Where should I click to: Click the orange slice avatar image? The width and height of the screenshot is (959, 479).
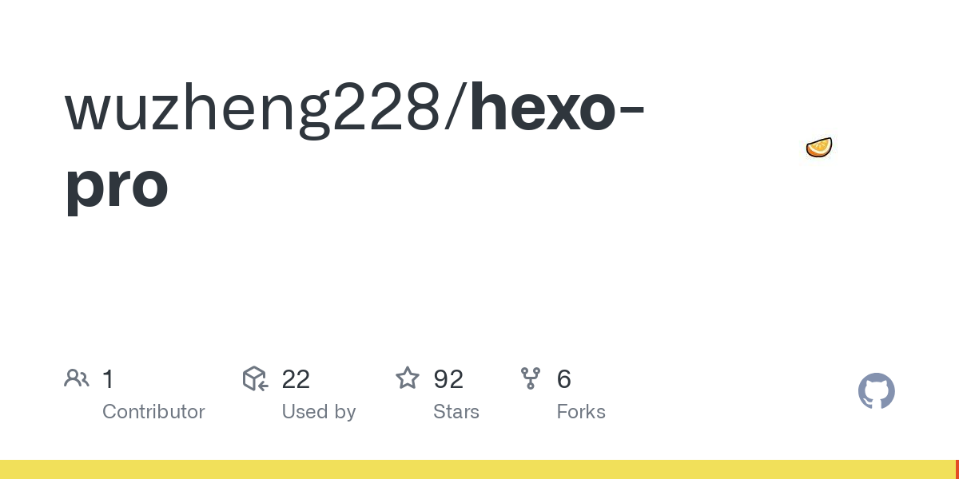click(x=819, y=148)
